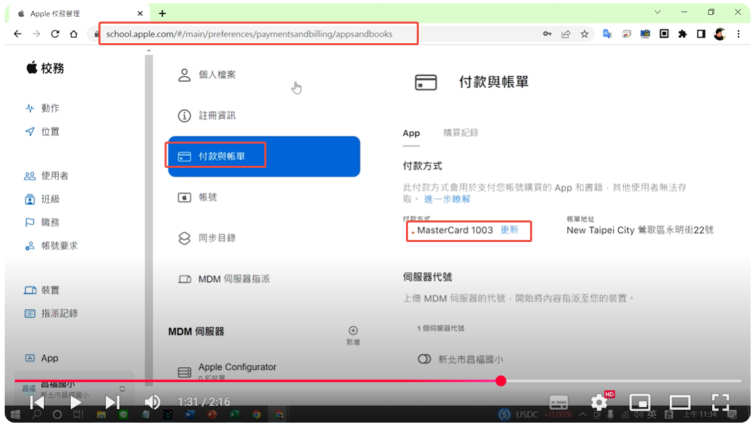The height and width of the screenshot is (426, 756).
Task: Add a new MDM server with 新增
Action: [x=353, y=336]
